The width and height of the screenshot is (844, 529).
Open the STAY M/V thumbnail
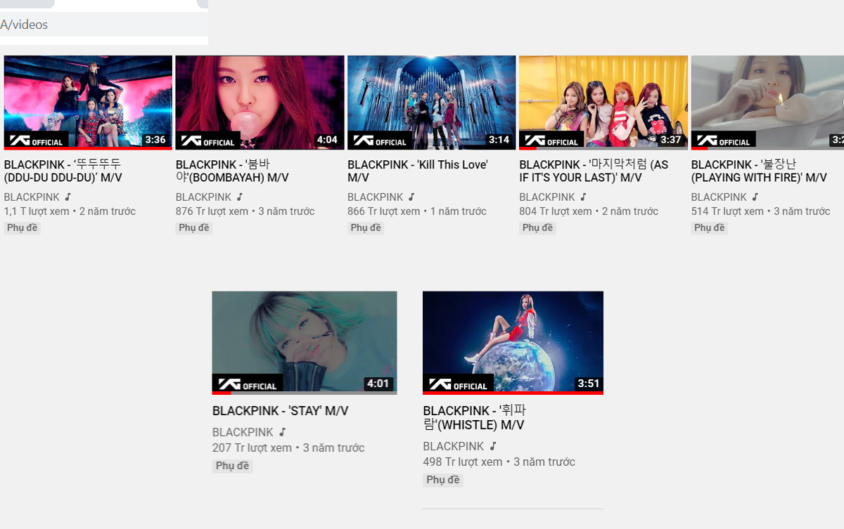[305, 343]
